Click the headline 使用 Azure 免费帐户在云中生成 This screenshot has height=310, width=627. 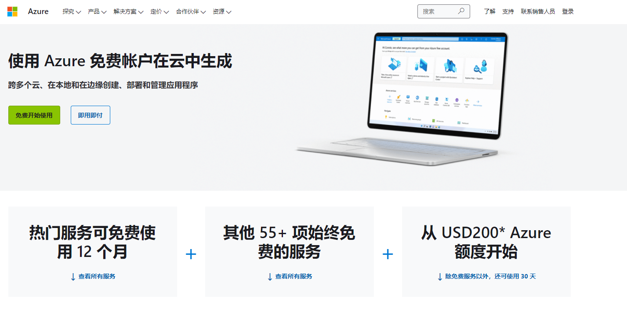click(120, 61)
